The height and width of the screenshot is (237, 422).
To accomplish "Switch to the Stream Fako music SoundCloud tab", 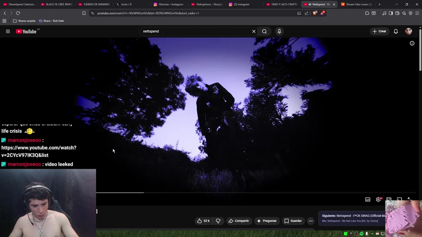I will click(357, 4).
